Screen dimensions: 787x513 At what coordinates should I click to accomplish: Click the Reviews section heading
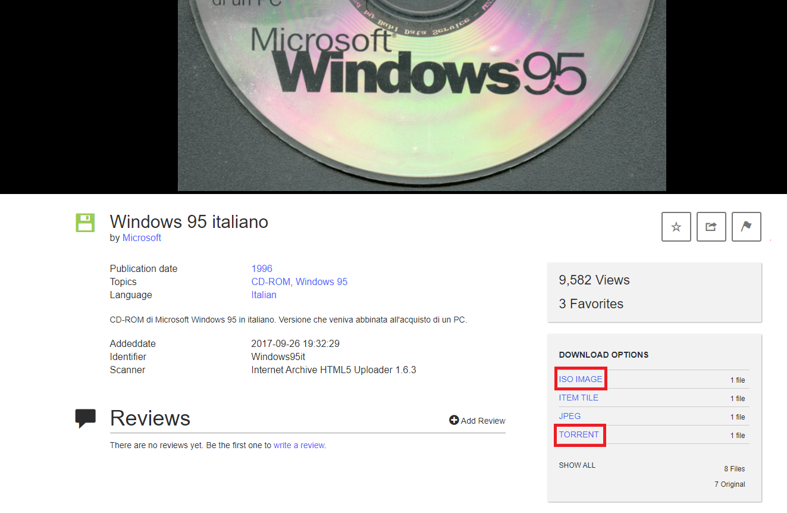(x=150, y=418)
